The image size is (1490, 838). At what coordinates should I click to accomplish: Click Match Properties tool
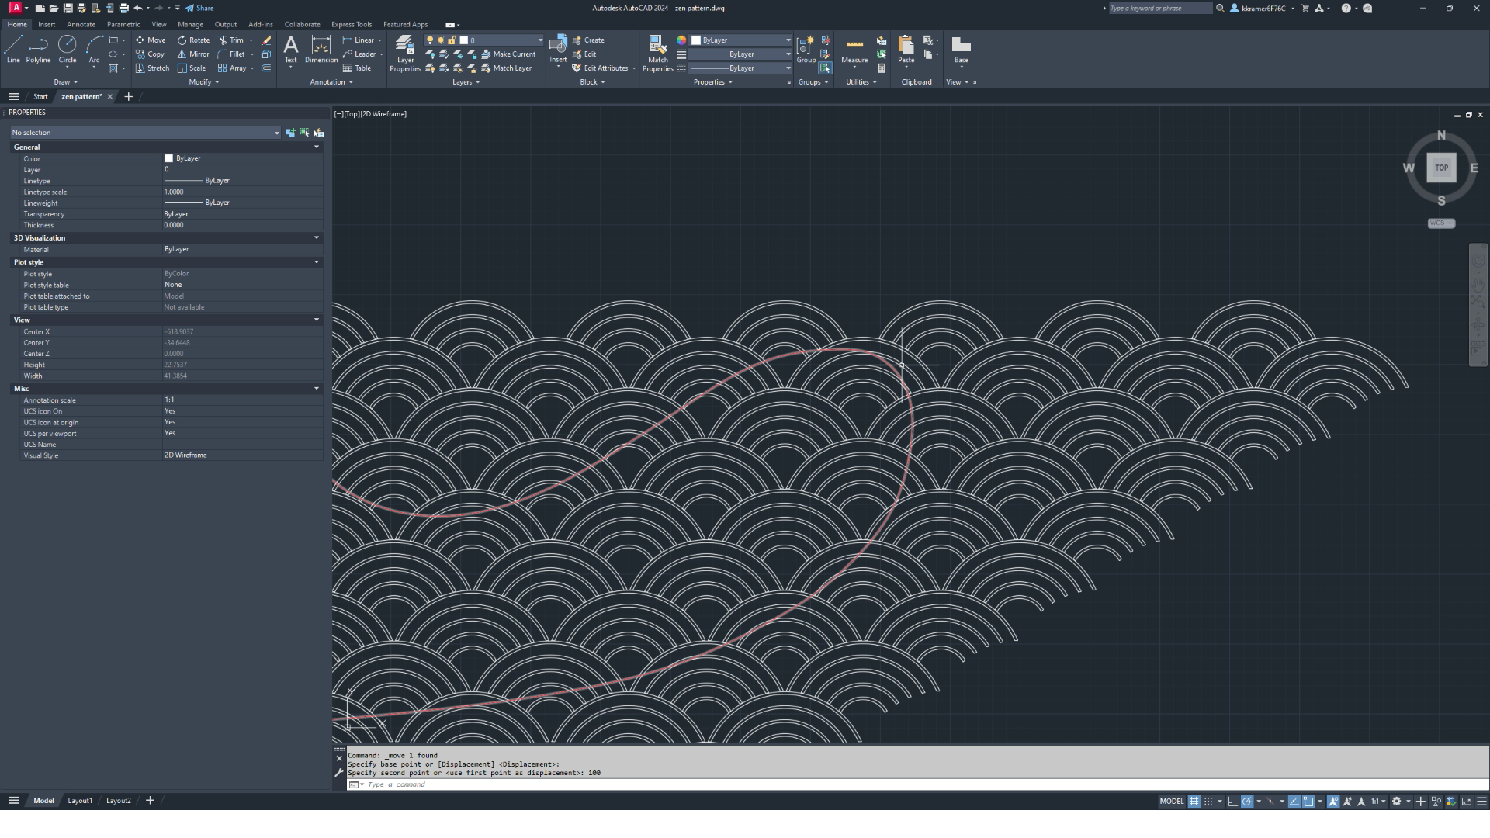click(x=657, y=53)
